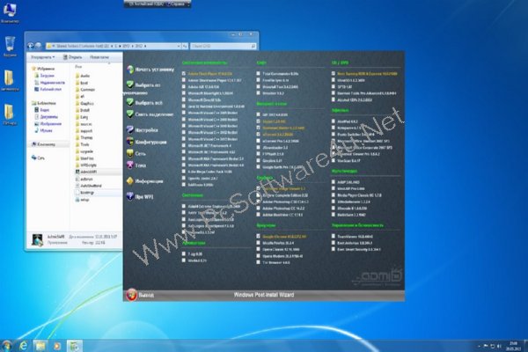Click Открыть in Explorer toolbar
The height and width of the screenshot is (352, 528).
[73, 57]
